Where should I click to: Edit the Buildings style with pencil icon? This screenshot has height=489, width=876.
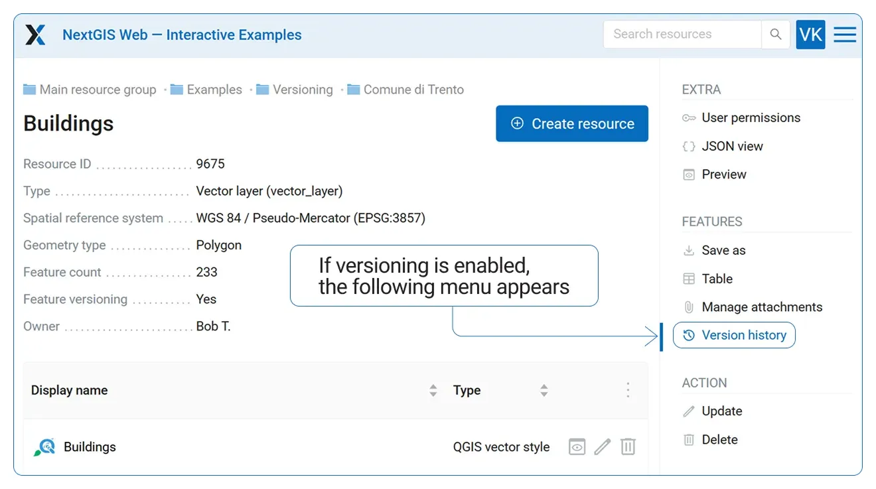(x=602, y=447)
